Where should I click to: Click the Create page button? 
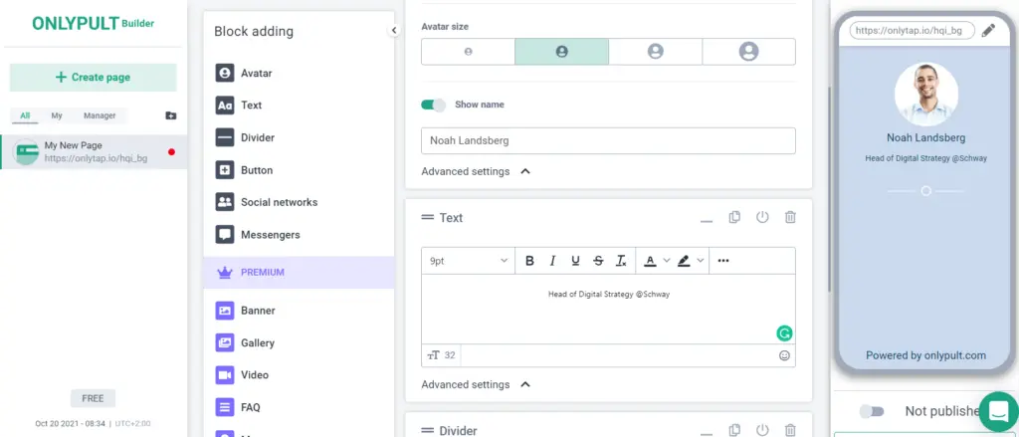93,78
